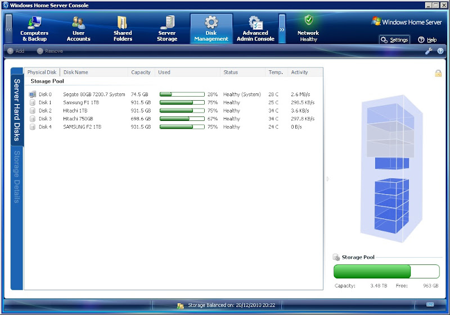Sort by Disk Name column header
450x315 pixels.
[x=94, y=73]
